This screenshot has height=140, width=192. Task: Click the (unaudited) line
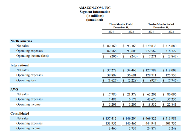click(95, 20)
